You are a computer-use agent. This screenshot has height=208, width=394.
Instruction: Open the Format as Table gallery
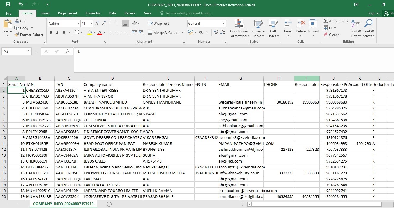tap(258, 29)
